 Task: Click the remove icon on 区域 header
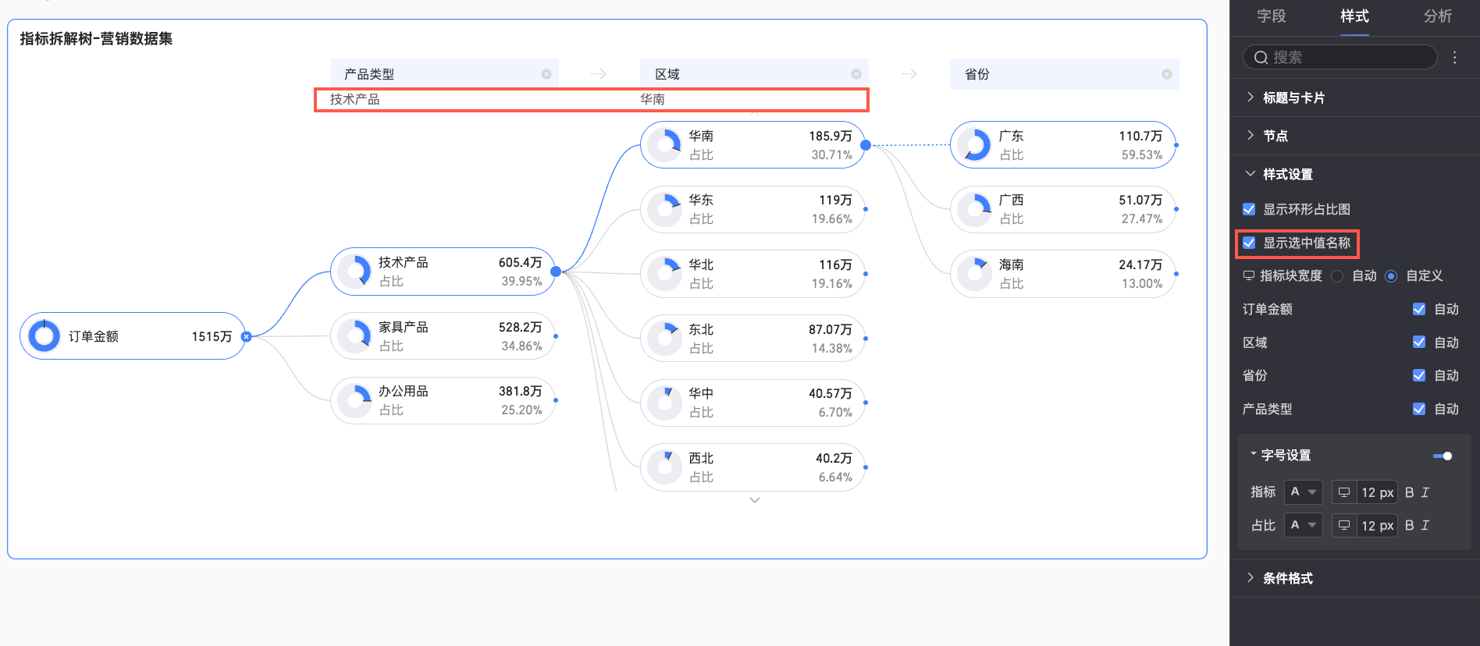[x=856, y=74]
